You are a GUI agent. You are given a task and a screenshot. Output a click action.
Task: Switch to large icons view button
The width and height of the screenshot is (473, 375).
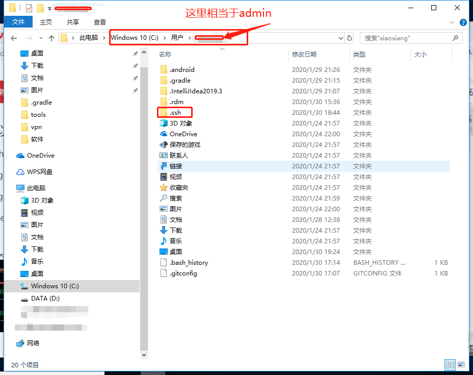click(x=461, y=365)
